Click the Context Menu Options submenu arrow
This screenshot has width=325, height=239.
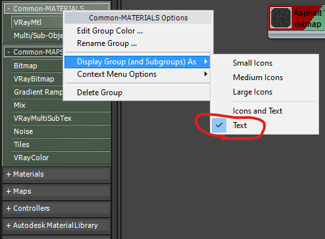point(206,74)
